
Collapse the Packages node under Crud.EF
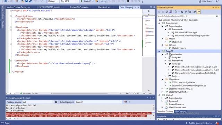(x=165, y=64)
